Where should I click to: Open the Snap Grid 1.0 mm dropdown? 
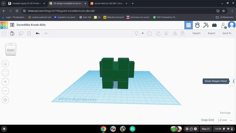224,120
